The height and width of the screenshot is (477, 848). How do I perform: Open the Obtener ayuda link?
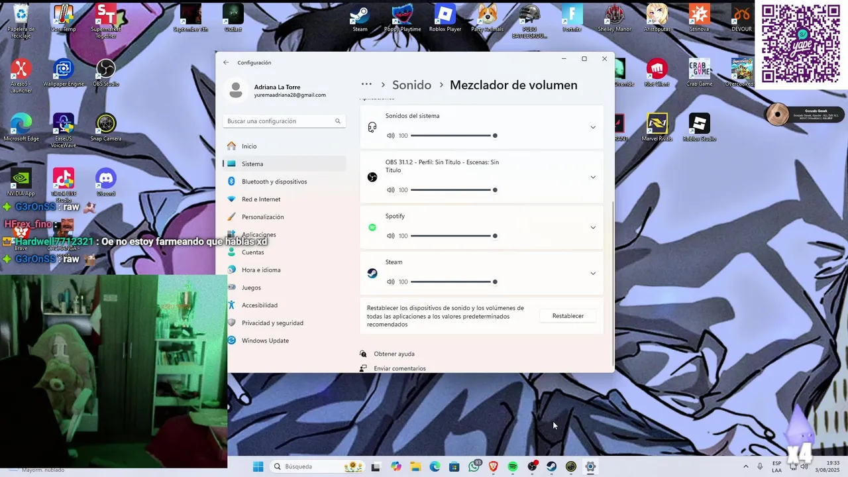(394, 354)
